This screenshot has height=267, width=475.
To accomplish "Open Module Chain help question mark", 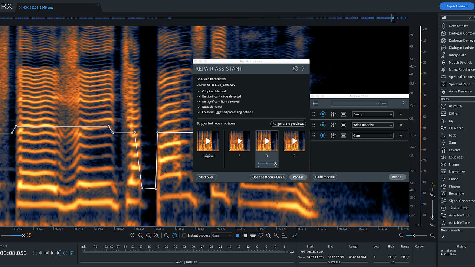I will [x=403, y=104].
